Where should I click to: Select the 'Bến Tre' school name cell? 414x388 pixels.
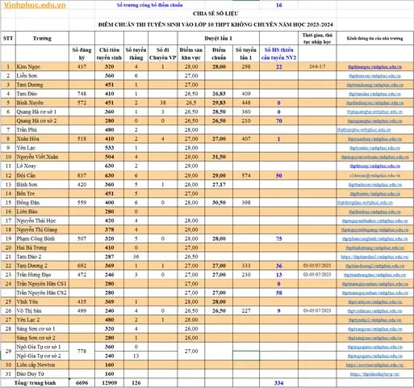click(42, 193)
